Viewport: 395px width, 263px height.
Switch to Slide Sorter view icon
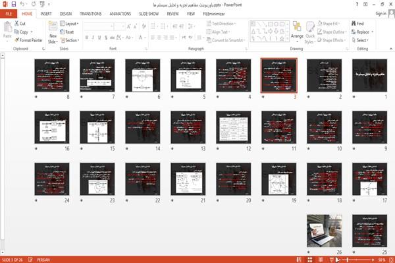click(x=310, y=260)
